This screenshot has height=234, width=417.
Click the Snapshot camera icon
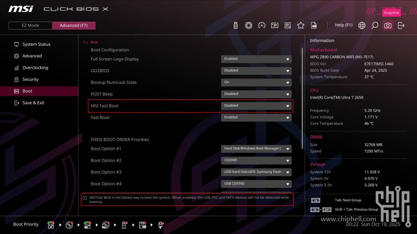388,25
